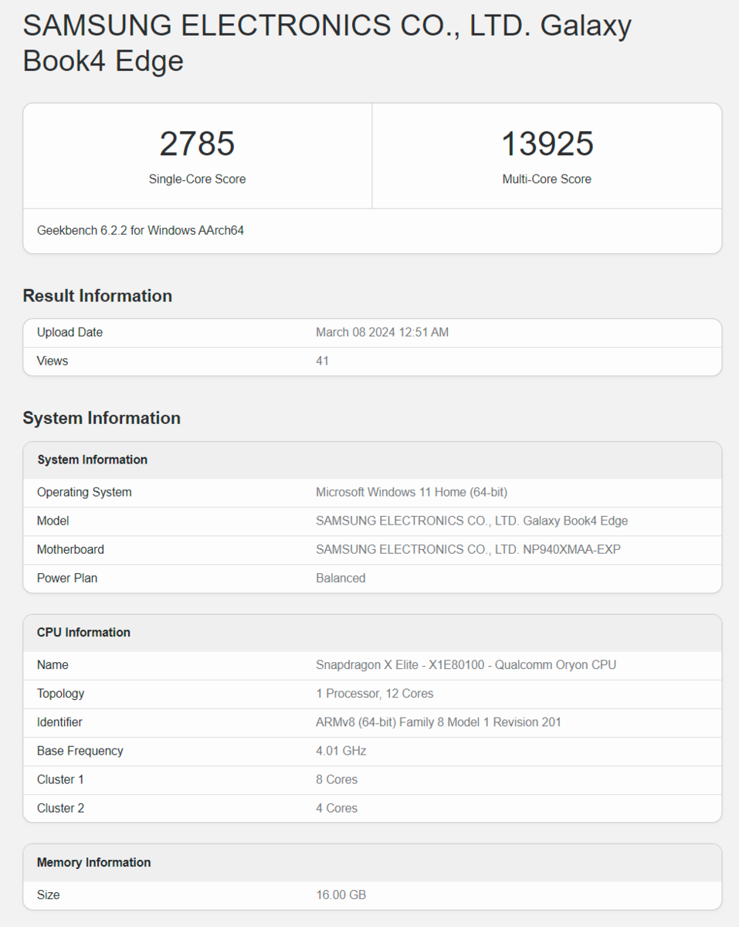Click the ARMv8 identifier value

pos(438,722)
